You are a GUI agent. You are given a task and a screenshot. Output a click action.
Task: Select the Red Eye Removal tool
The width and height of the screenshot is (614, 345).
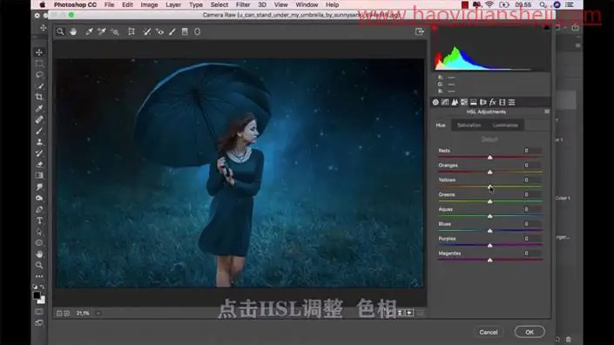coord(159,31)
